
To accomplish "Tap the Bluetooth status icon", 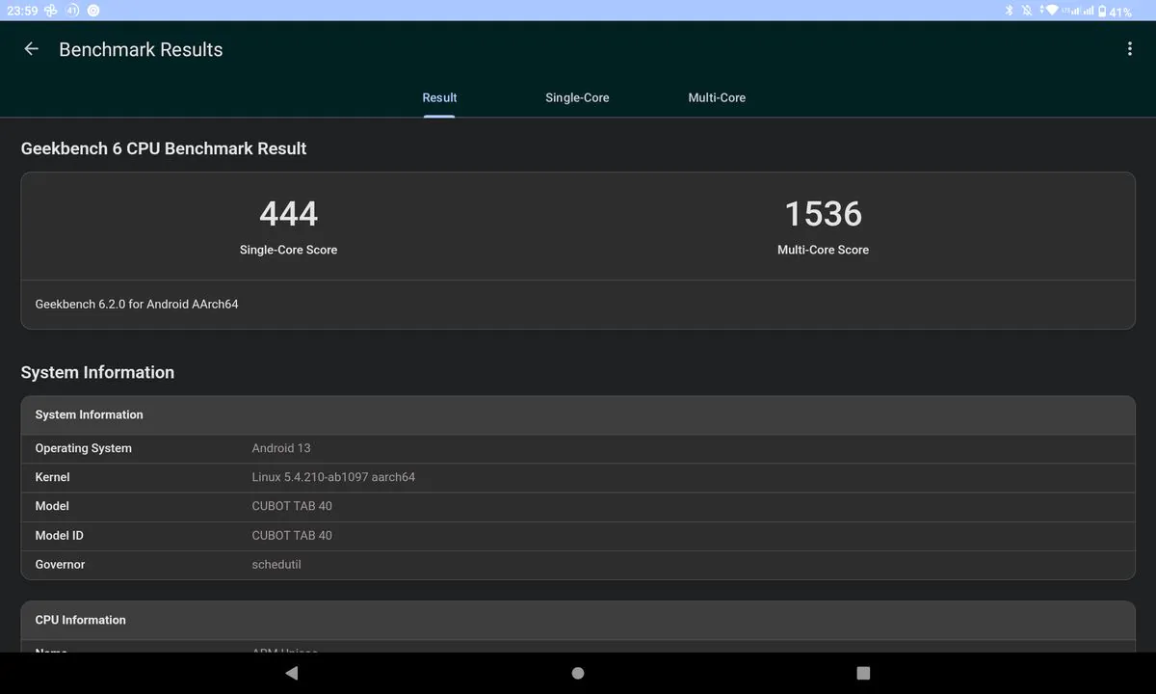I will click(1010, 11).
